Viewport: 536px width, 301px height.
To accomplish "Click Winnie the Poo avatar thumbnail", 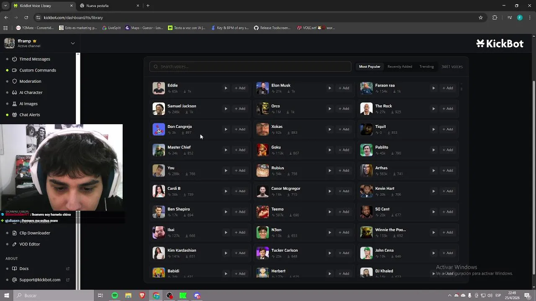I will [366, 232].
